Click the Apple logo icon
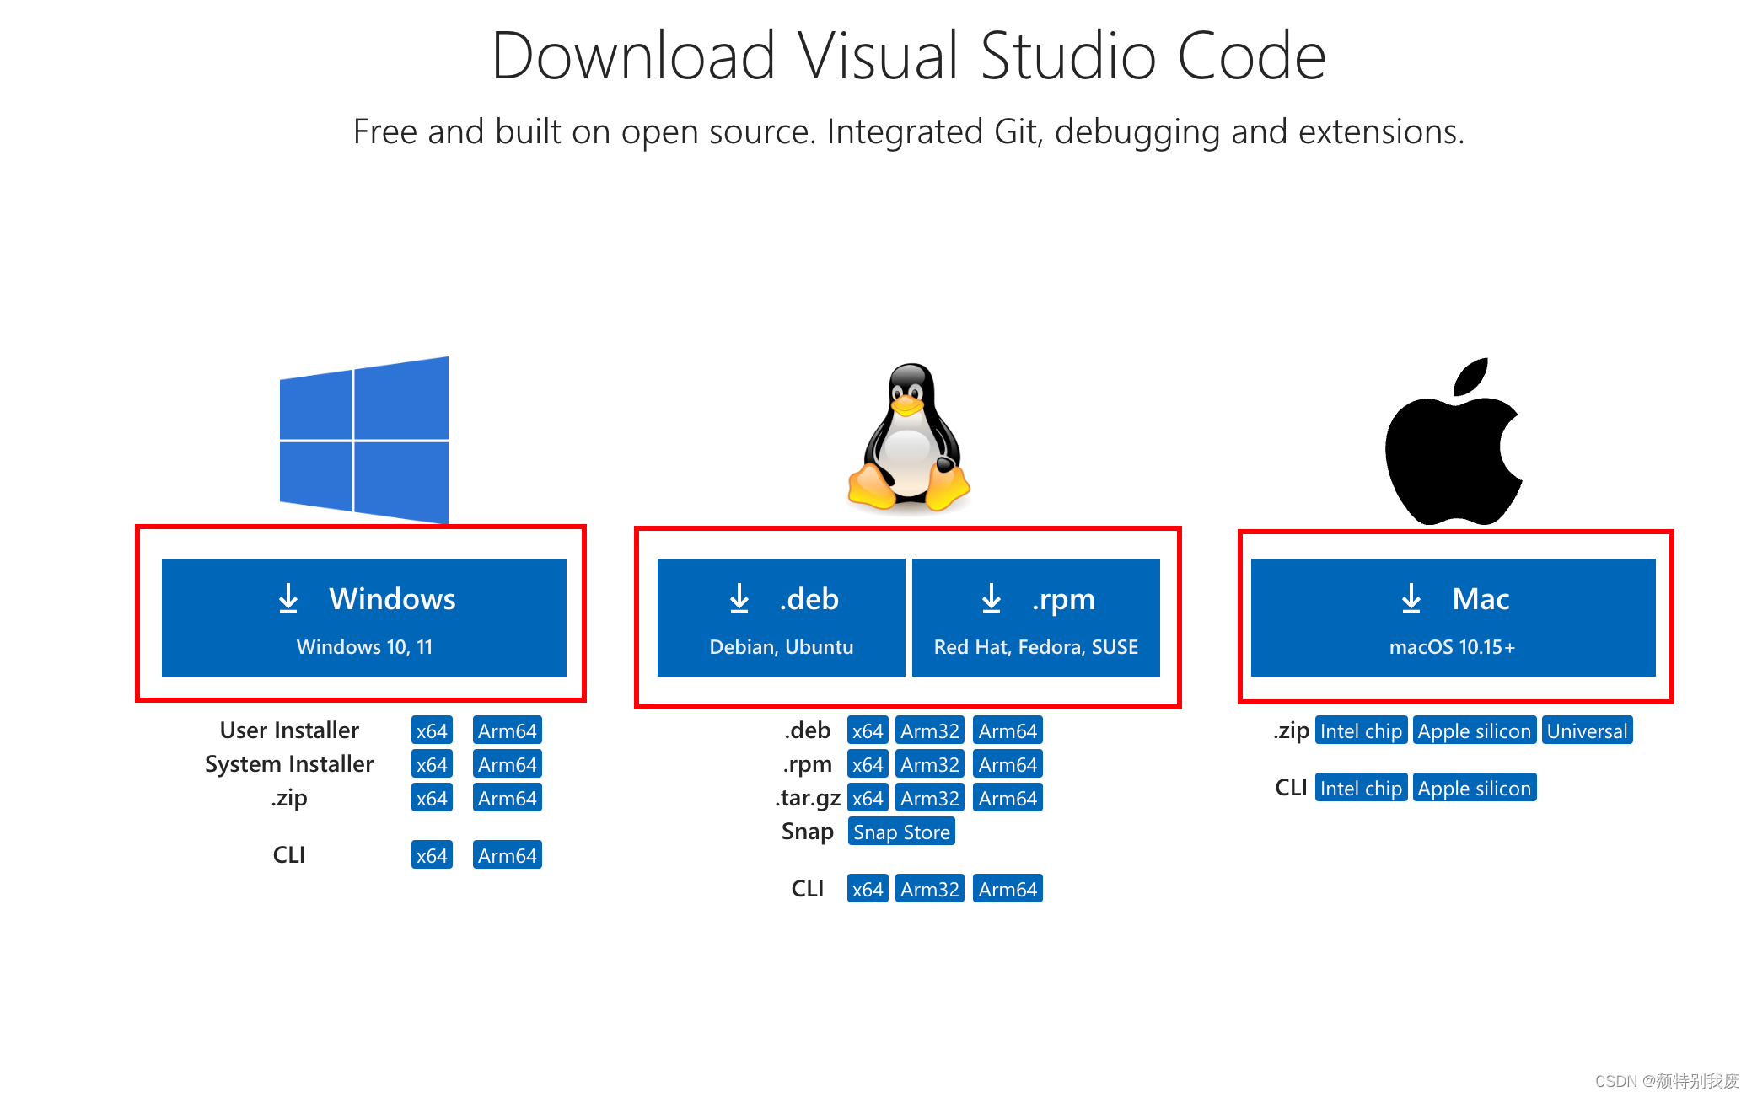 pos(1454,441)
